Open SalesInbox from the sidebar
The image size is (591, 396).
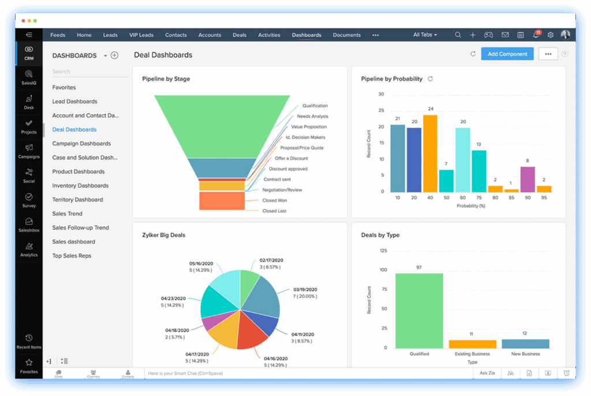(x=29, y=225)
